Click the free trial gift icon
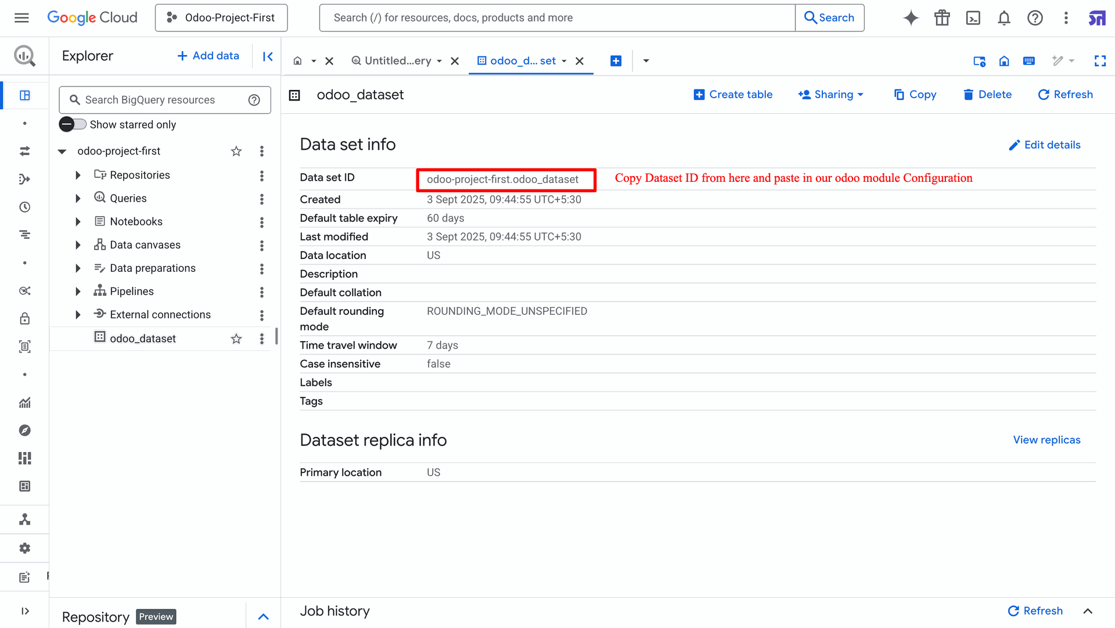1115x628 pixels. tap(942, 18)
